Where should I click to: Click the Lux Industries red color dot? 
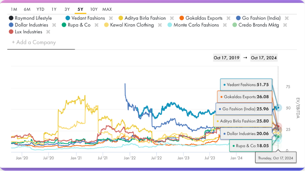pos(11,32)
